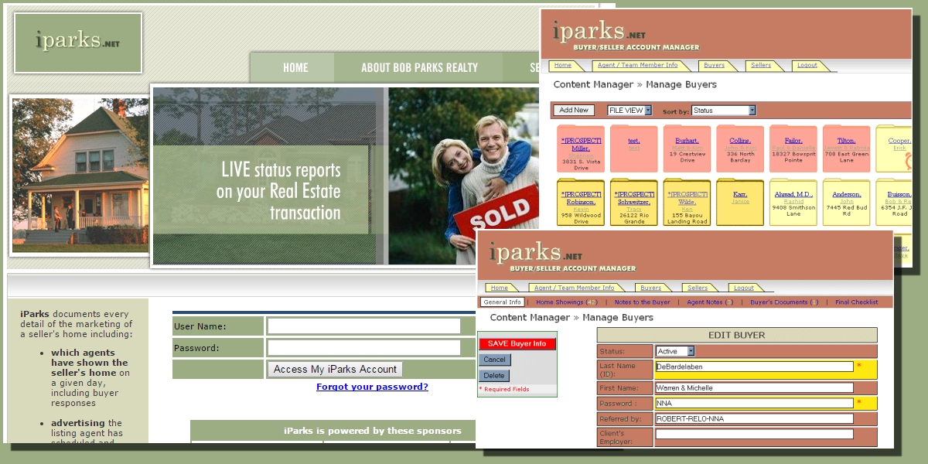This screenshot has width=928, height=464.
Task: Click Cancel in Edit Buyer panel
Action: (495, 360)
